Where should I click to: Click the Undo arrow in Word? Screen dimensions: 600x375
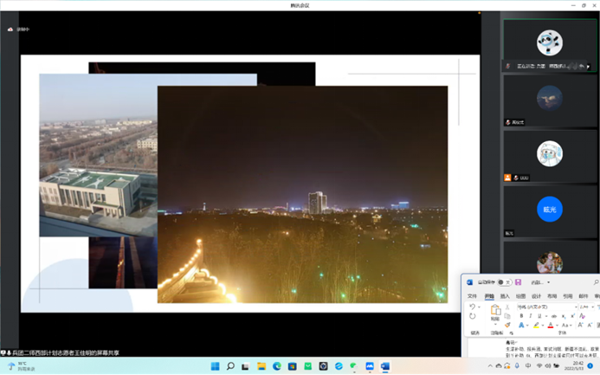473,307
